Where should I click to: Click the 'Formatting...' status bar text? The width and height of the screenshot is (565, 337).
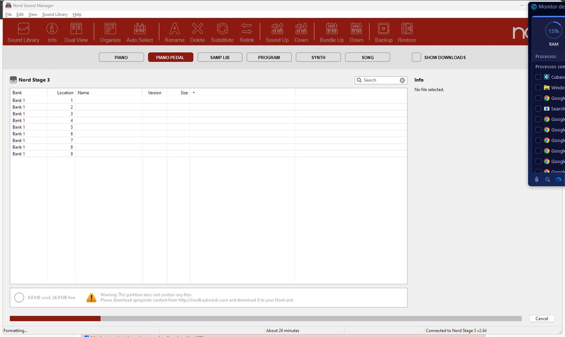[15, 330]
